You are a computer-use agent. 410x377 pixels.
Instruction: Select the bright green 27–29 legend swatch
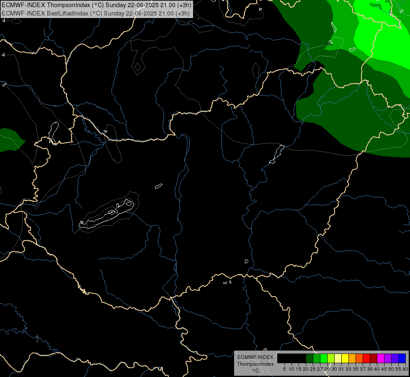pyautogui.click(x=324, y=358)
